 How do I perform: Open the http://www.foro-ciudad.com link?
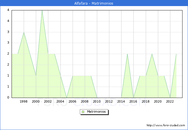166,125
